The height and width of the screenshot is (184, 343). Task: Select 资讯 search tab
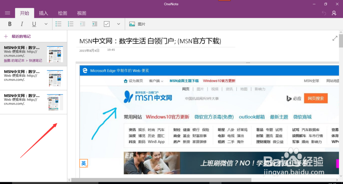[x=229, y=89]
